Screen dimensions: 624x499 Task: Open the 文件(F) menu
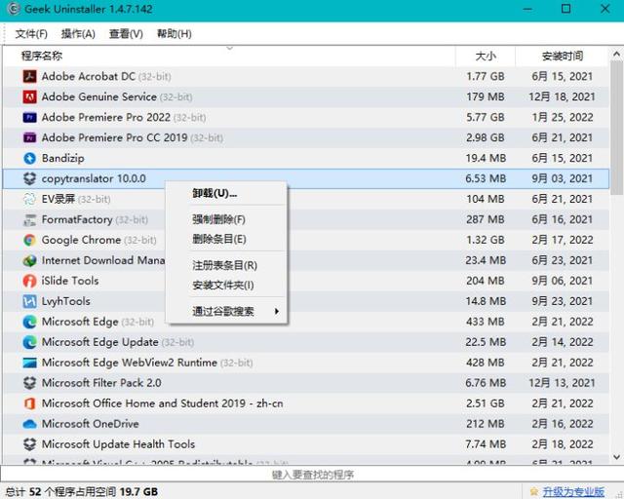(31, 34)
